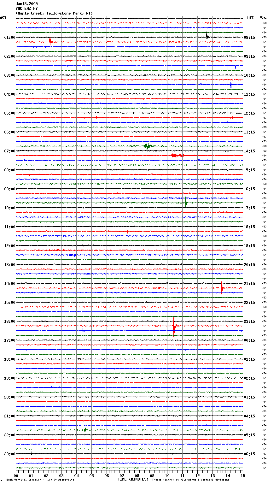Viewport: 268px width, 484px height.
Task: Click the Traces clipped at plus/minus 5 note
Action: tap(190, 480)
